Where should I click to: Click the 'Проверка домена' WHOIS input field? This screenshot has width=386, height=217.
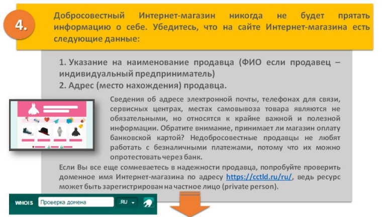coord(76,202)
